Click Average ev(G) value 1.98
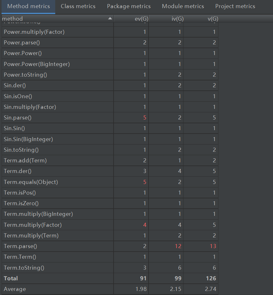This screenshot has height=295, width=273. click(x=141, y=289)
